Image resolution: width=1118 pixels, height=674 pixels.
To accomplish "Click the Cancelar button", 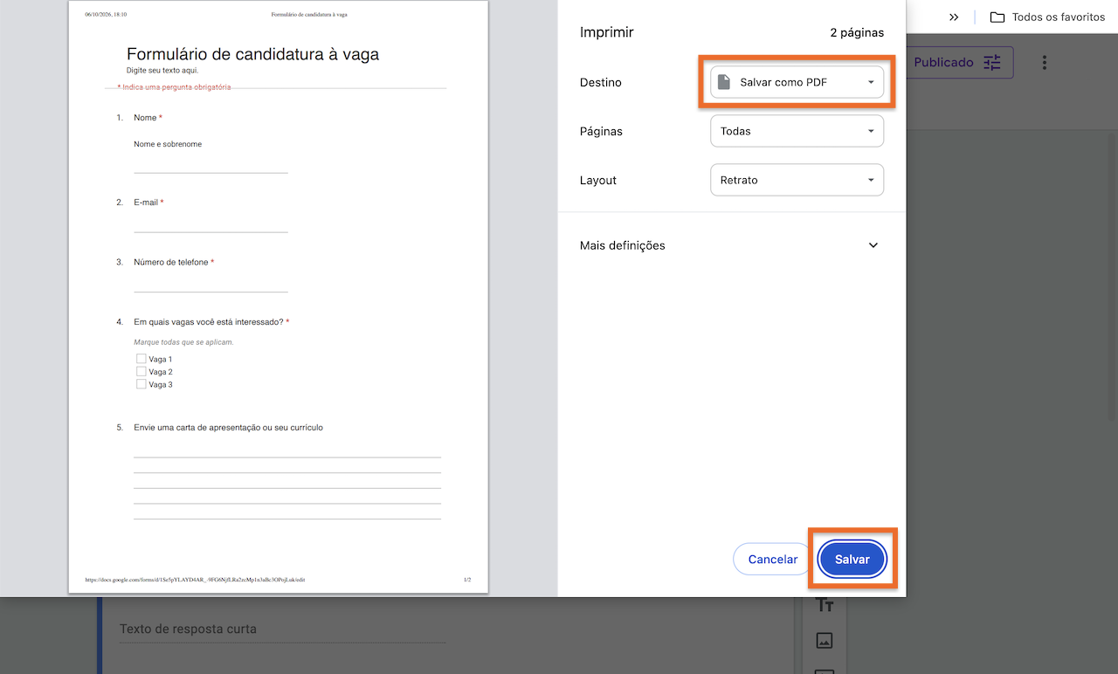I will tap(773, 560).
